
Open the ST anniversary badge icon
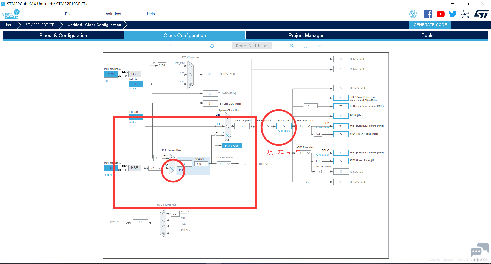tap(413, 14)
